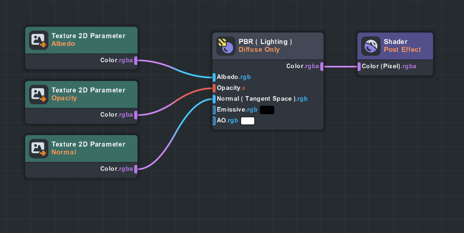Click the unconnected AO.rgb input port
Screen dimensions: 464x233
pos(214,121)
